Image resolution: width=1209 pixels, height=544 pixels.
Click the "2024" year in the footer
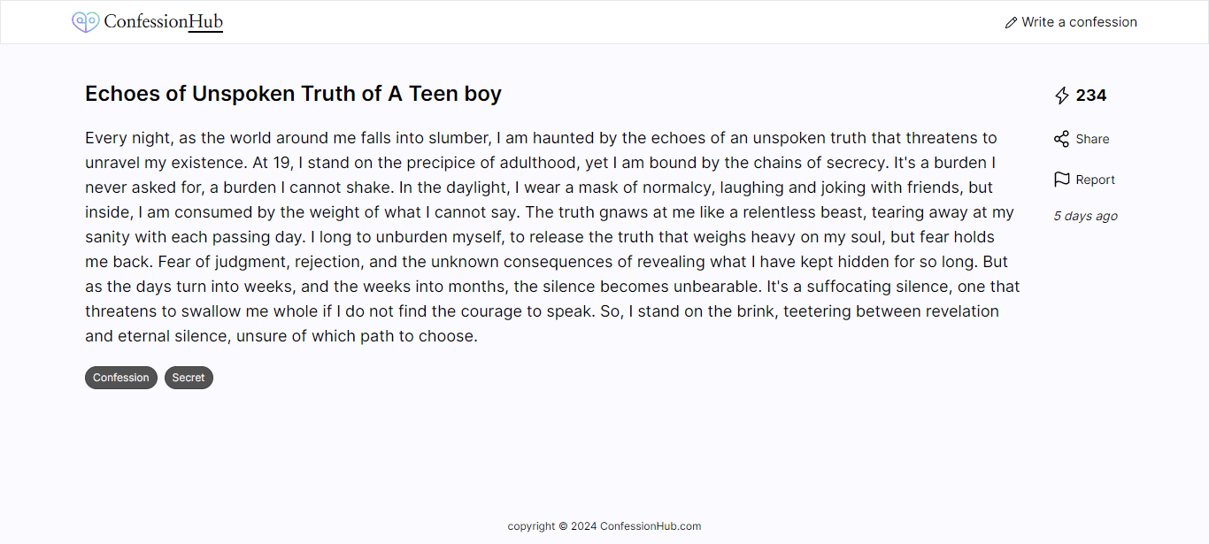click(583, 526)
